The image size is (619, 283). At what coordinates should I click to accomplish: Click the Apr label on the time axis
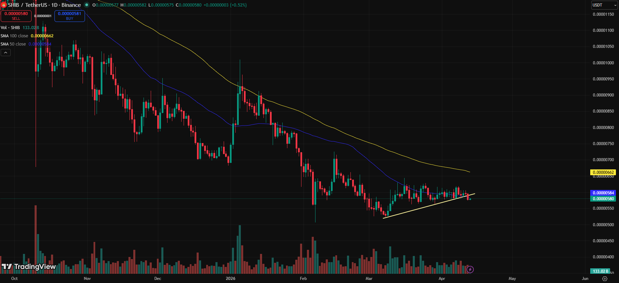442,279
